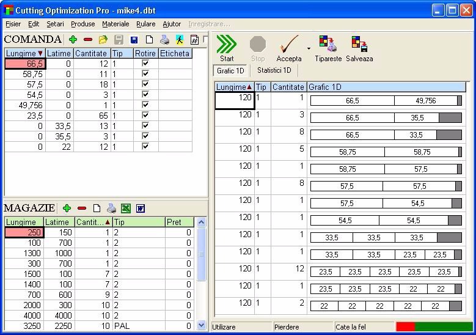
Task: Create new blank sheet in COMANDA toolbar
Action: coord(149,40)
